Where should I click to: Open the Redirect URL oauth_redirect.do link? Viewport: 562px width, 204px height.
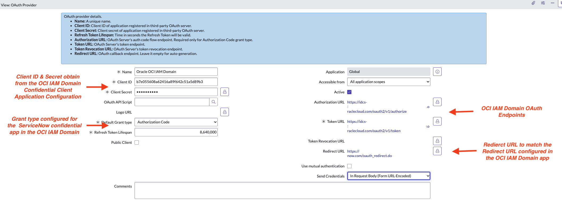(x=370, y=156)
